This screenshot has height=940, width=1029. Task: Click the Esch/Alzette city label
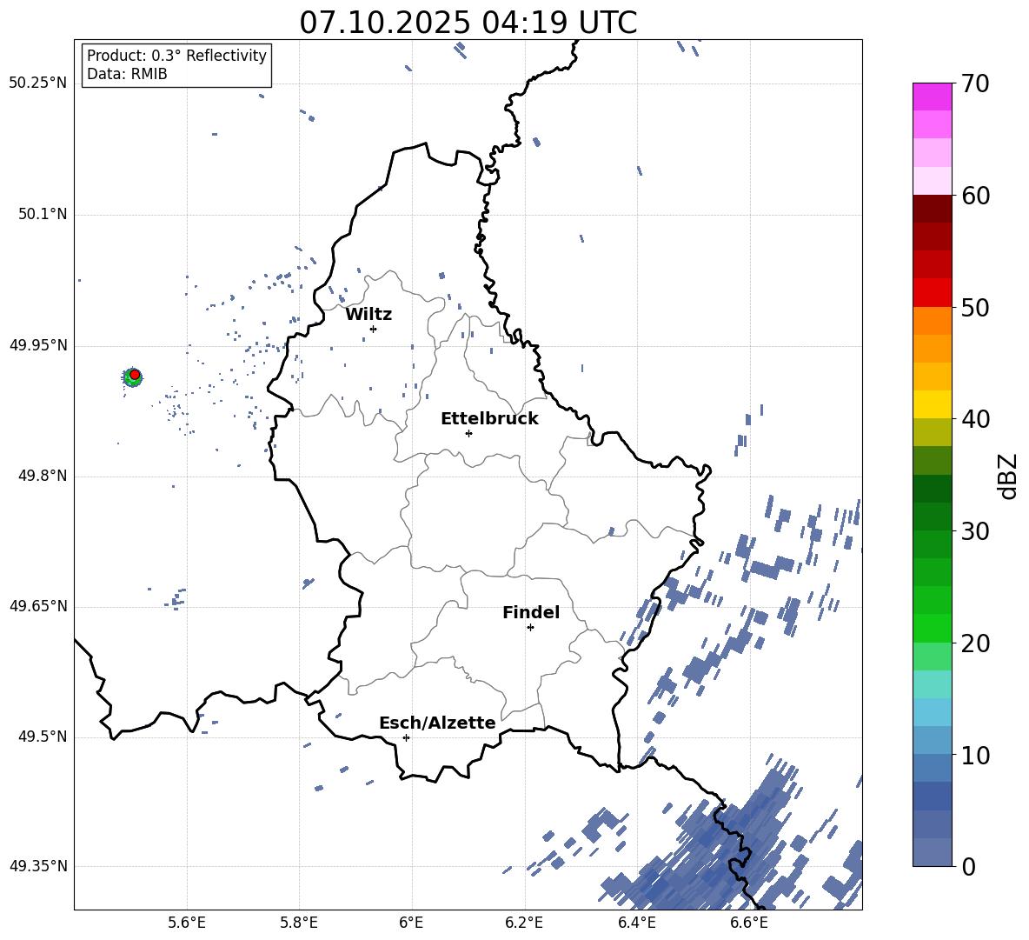coord(437,723)
